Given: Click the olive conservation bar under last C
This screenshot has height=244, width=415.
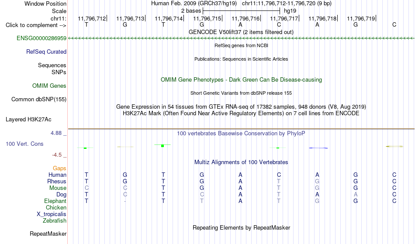Looking at the screenshot, I should click(394, 146).
